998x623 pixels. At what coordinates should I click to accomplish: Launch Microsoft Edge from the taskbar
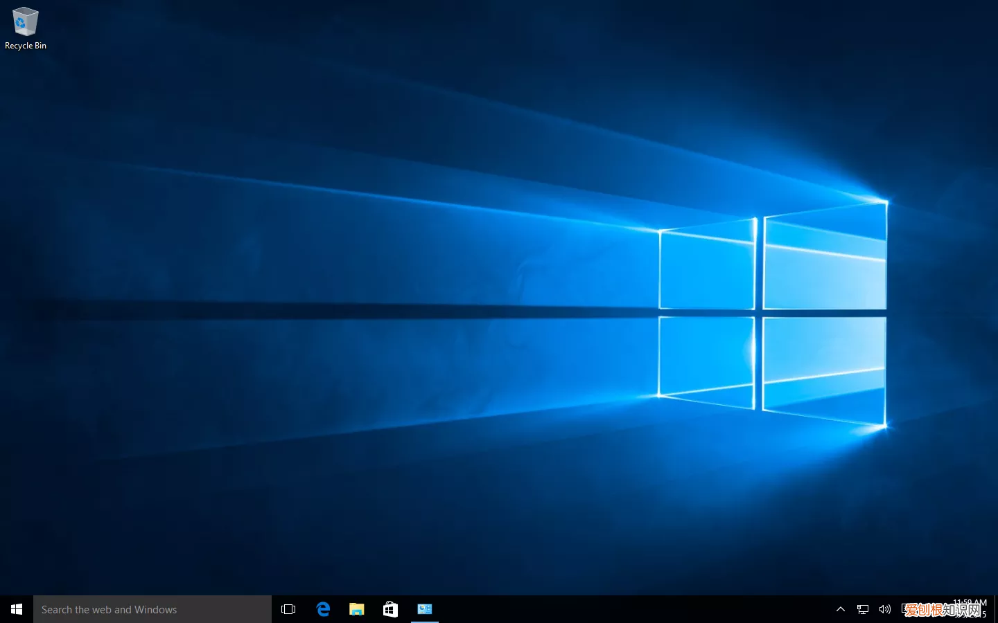point(323,609)
